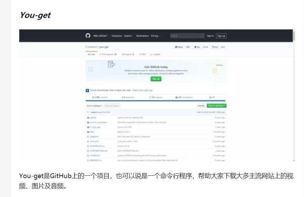Focus the GitHub search field
This screenshot has width=304, height=197.
187,36
